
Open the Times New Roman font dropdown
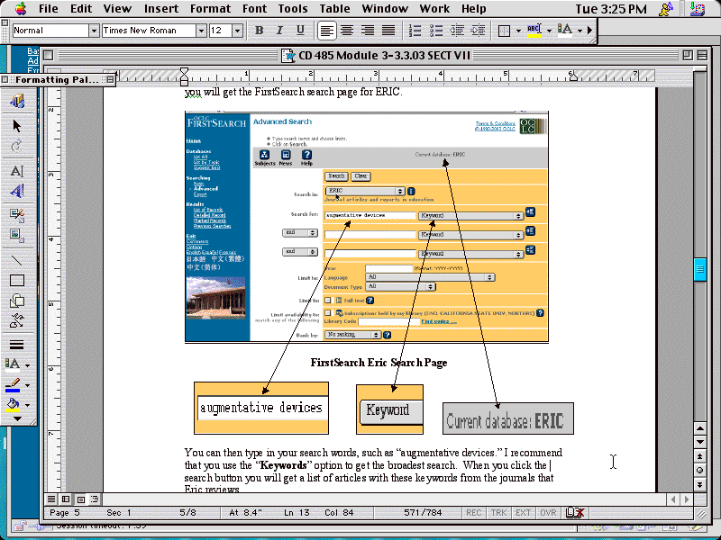click(x=201, y=31)
